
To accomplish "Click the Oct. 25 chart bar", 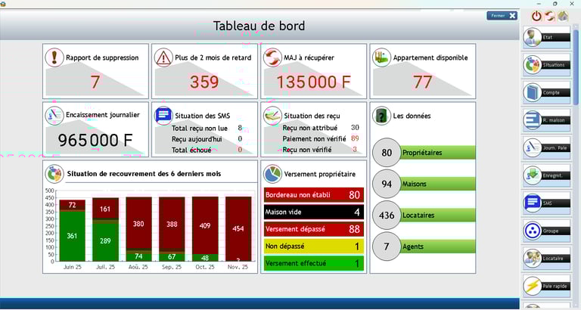I will (205, 229).
